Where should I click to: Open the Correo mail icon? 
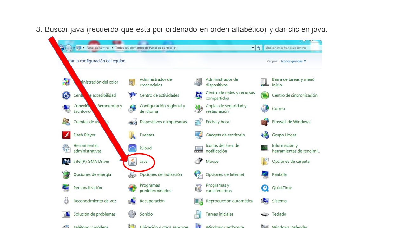point(265,109)
